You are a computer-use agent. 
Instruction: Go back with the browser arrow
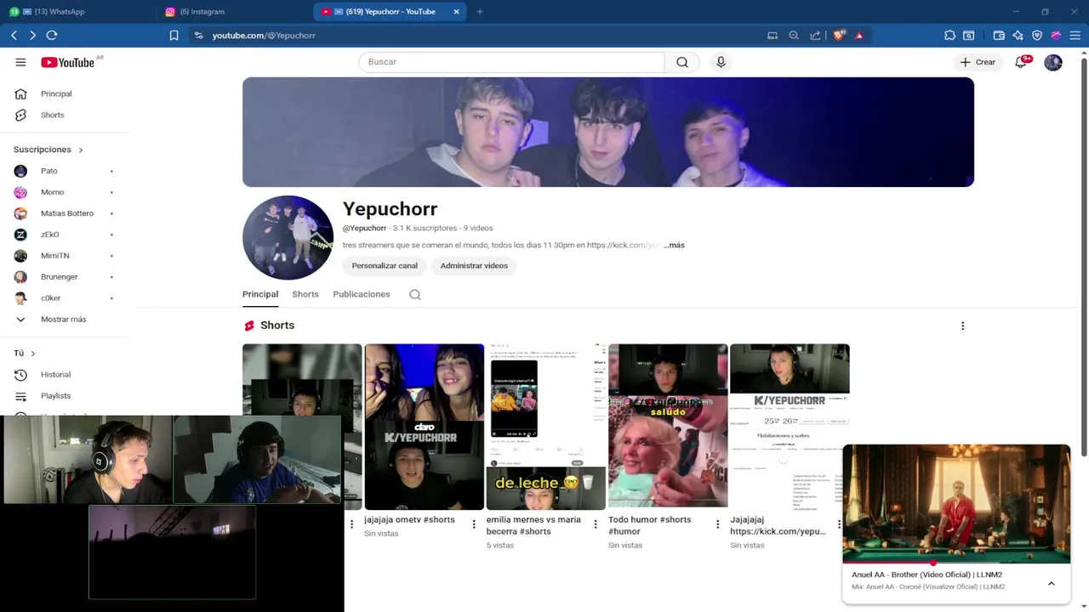tap(14, 35)
